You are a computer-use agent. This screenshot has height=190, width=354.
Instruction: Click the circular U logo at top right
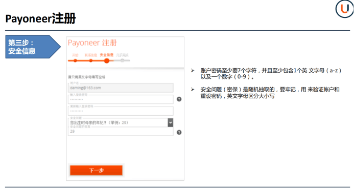tap(344, 9)
